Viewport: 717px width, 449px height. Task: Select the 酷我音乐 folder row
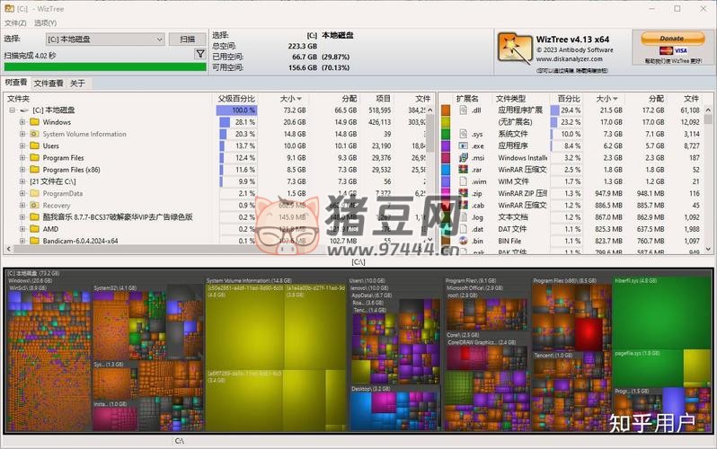point(118,217)
